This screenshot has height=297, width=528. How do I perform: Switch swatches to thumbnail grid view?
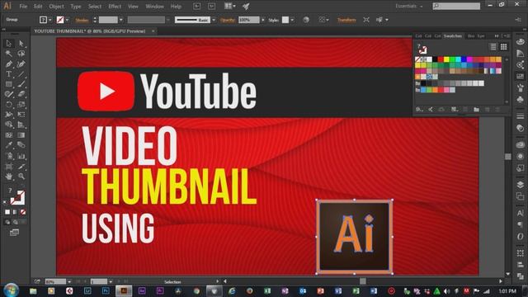point(504,47)
